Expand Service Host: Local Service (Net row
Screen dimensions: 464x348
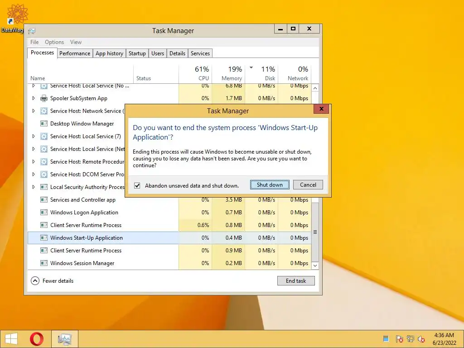pyautogui.click(x=34, y=149)
